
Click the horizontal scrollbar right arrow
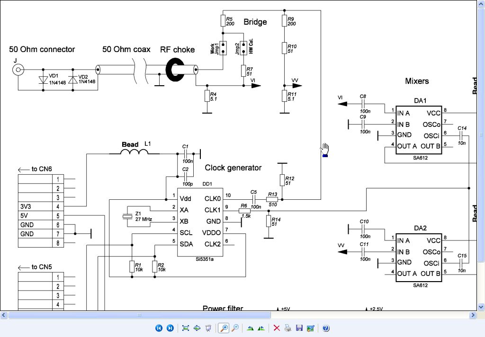pos(472,315)
